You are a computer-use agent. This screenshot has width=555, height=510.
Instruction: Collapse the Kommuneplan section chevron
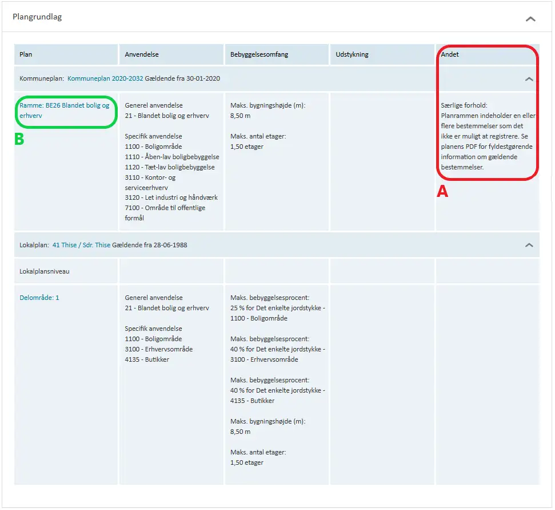coord(529,79)
